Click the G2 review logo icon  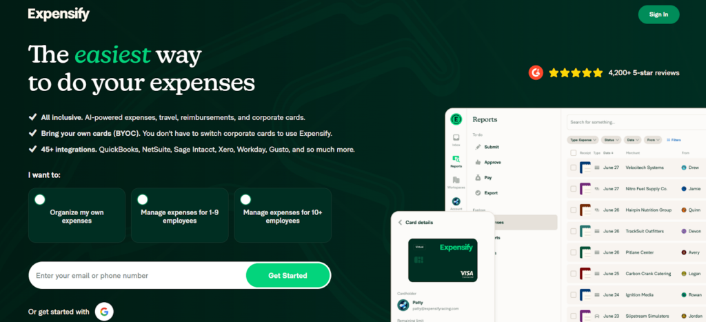click(x=536, y=72)
